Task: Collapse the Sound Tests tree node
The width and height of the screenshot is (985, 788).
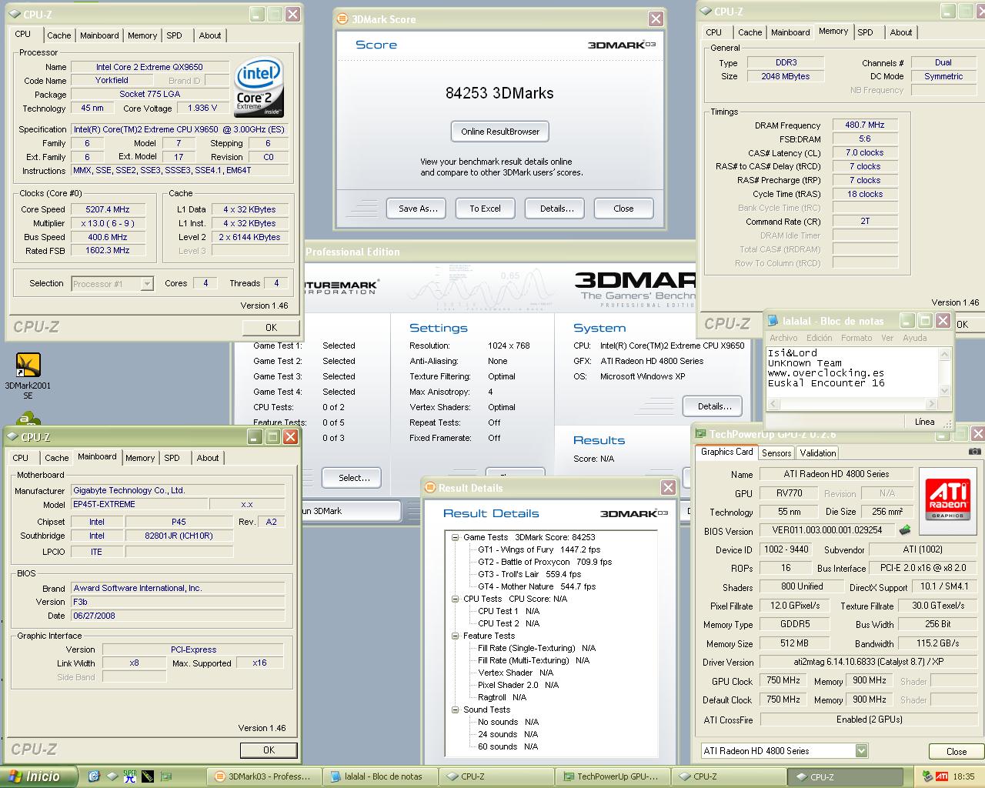Action: (455, 710)
